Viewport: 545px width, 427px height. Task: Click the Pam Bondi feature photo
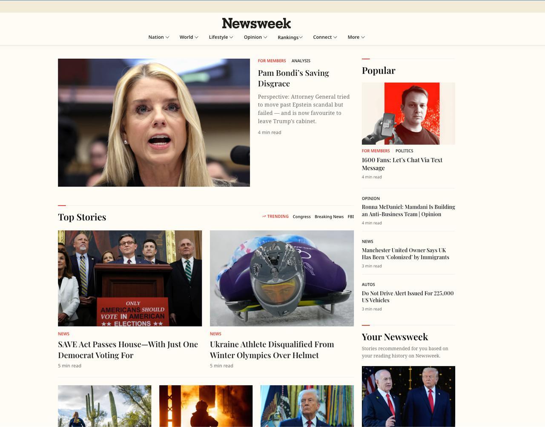click(154, 123)
